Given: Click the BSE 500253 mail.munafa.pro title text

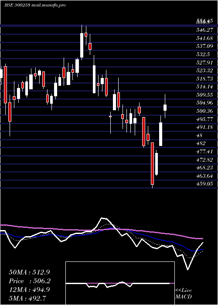Looking at the screenshot, I should coord(35,5).
